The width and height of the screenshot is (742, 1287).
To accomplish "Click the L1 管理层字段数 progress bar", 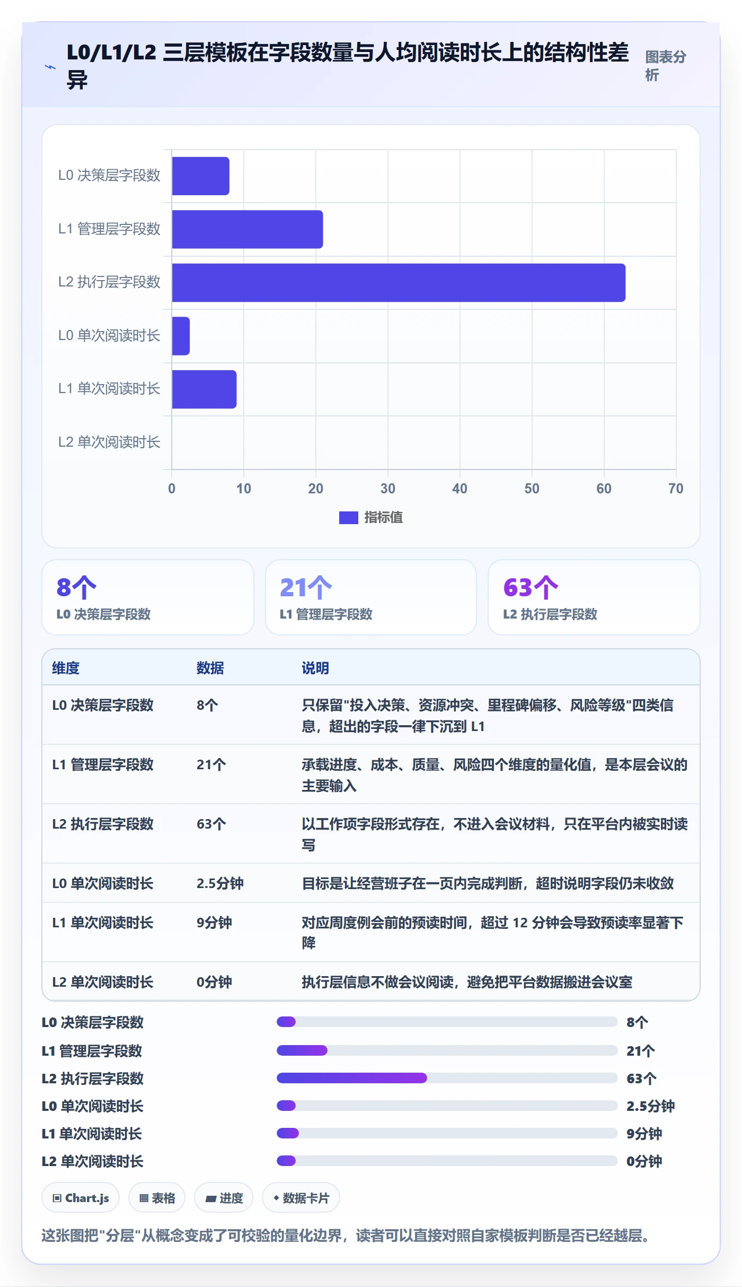I will (x=447, y=1050).
